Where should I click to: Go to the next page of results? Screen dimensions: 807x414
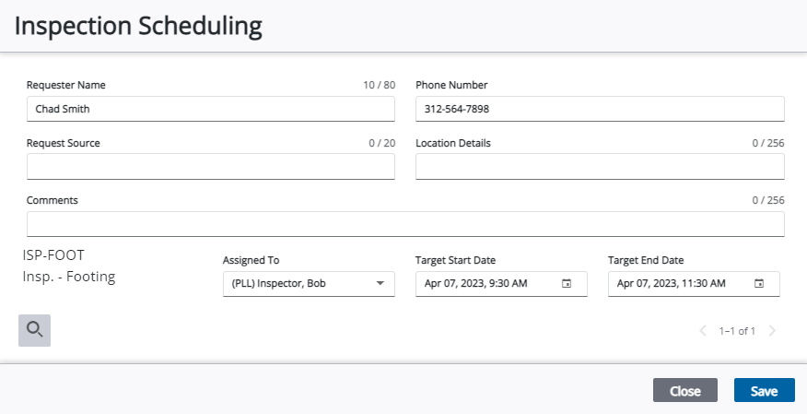tap(772, 331)
